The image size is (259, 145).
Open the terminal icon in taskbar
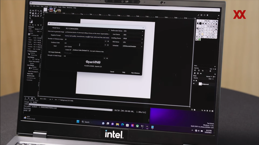pos(142,126)
